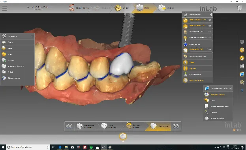Collapse the Herramientas panel with its pin
246x150 pixels.
32,36
